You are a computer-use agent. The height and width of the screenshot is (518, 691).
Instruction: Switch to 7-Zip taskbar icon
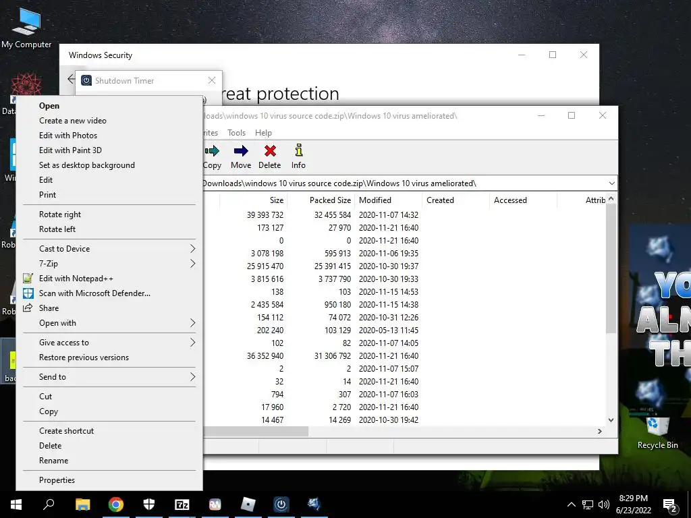[x=182, y=505]
